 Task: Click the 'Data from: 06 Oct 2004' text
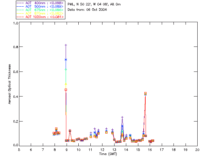[x=87, y=10]
